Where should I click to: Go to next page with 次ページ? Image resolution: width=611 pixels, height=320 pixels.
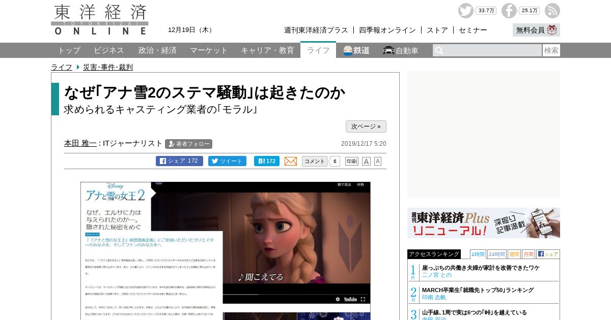coord(366,126)
